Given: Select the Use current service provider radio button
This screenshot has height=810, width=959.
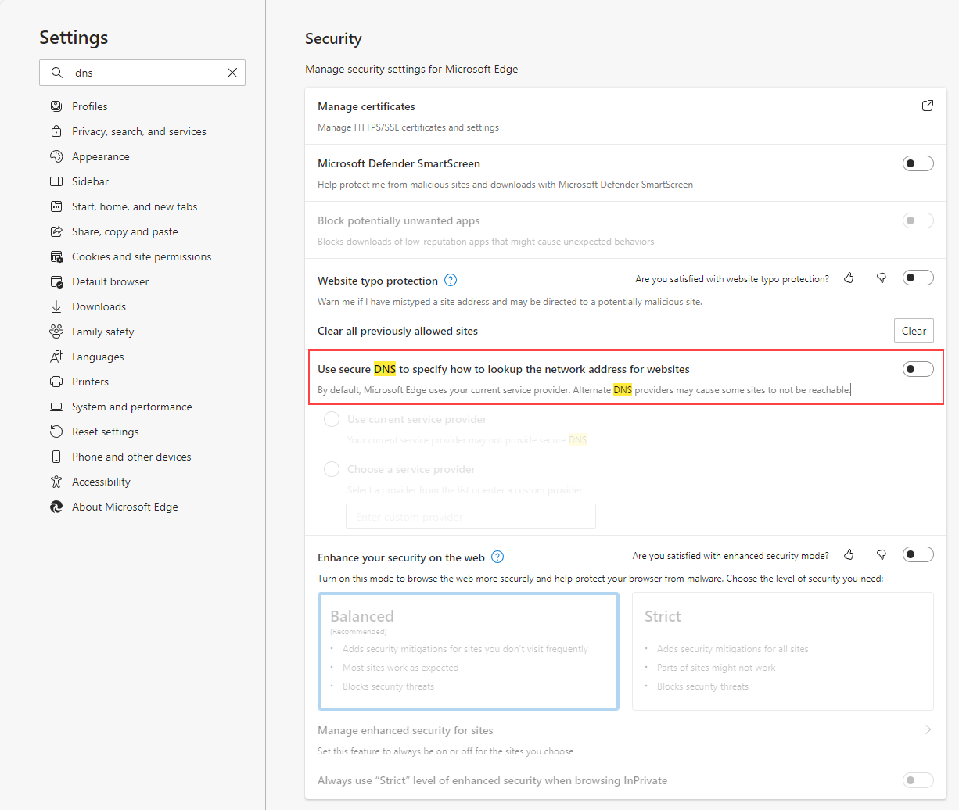Looking at the screenshot, I should coord(332,419).
